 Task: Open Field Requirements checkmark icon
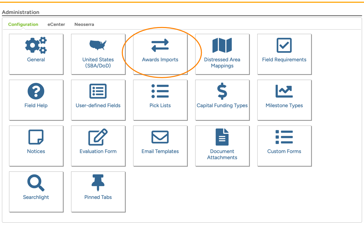pos(284,45)
